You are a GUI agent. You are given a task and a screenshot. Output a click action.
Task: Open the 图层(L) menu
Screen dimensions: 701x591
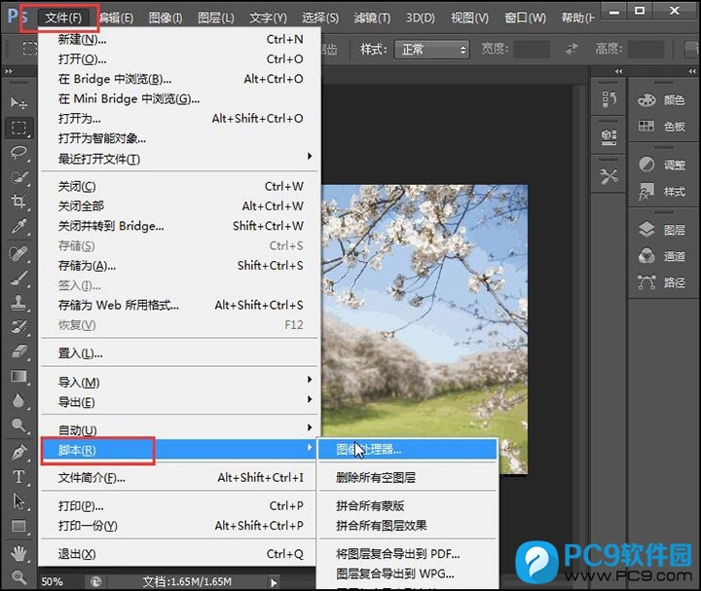click(x=216, y=18)
